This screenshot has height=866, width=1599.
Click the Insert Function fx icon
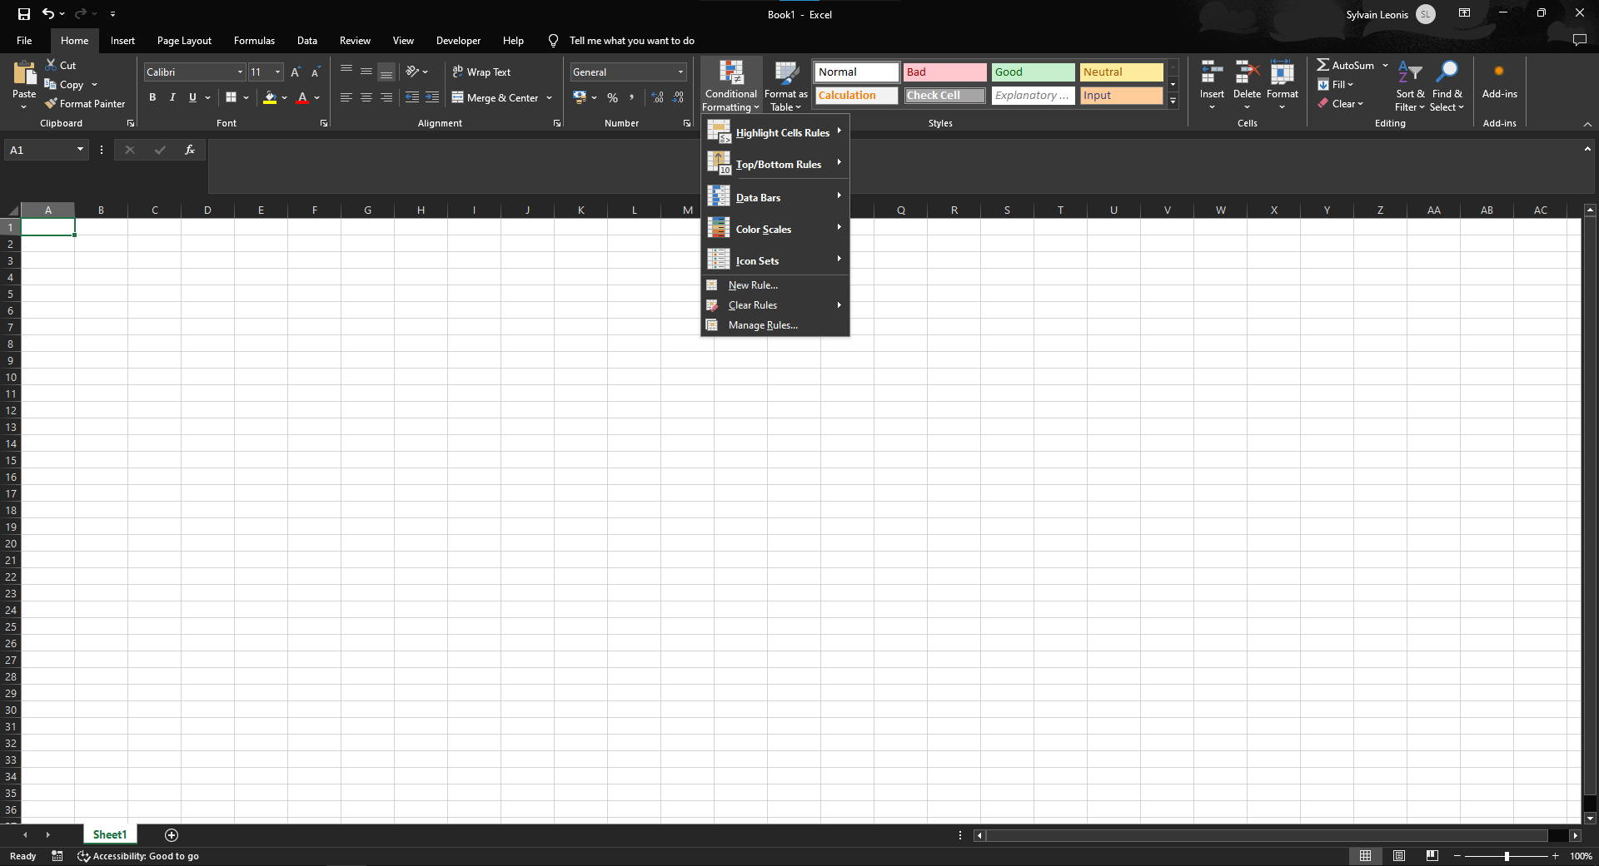click(x=190, y=150)
